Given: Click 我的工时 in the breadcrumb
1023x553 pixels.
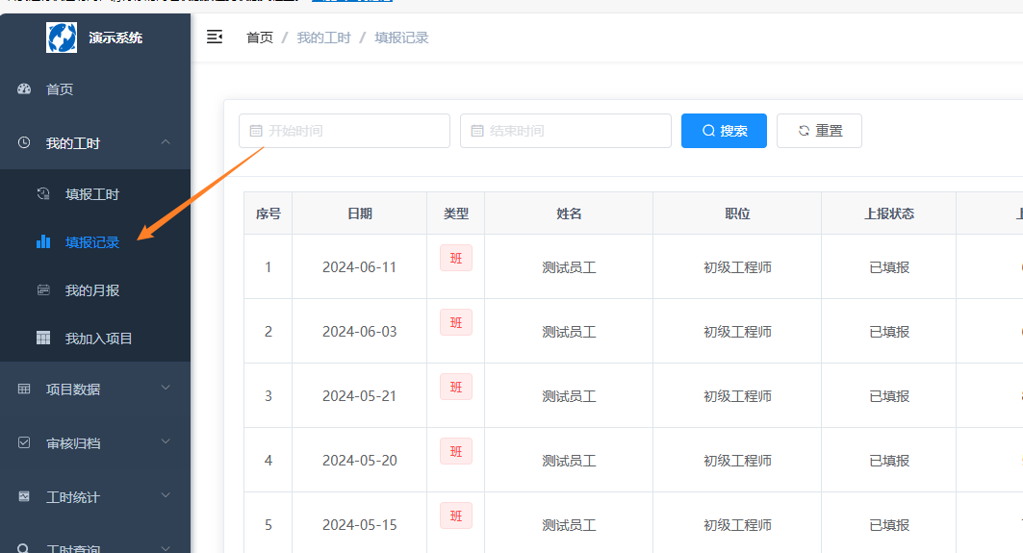Looking at the screenshot, I should coord(323,38).
